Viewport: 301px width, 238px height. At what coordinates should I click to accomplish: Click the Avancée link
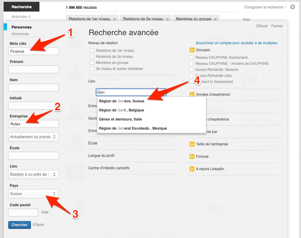[x=19, y=17]
